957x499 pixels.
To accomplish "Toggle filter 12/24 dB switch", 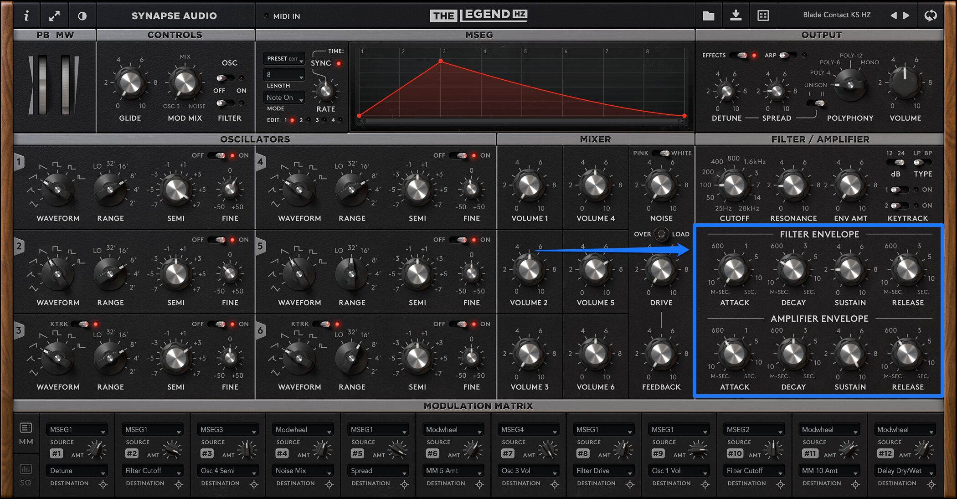I will (895, 162).
